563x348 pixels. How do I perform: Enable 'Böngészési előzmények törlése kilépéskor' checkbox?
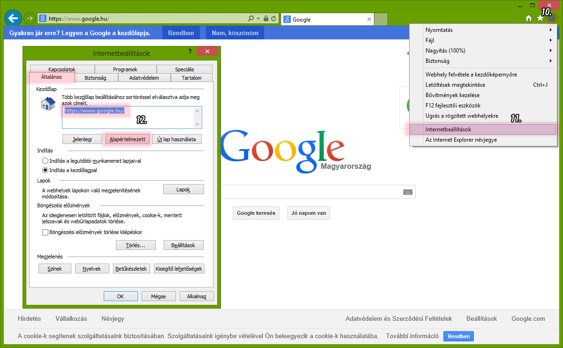coord(46,232)
